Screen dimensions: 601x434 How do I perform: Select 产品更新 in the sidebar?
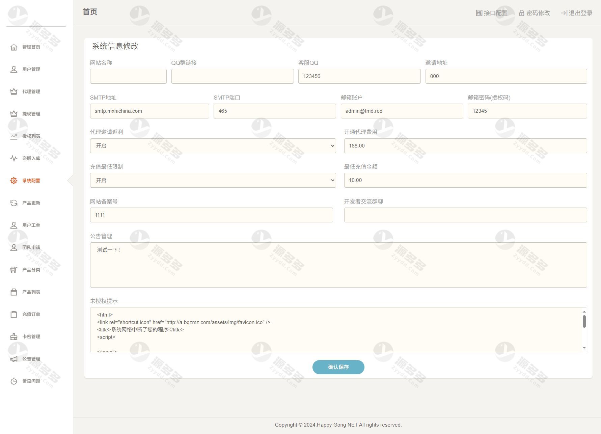pos(31,203)
